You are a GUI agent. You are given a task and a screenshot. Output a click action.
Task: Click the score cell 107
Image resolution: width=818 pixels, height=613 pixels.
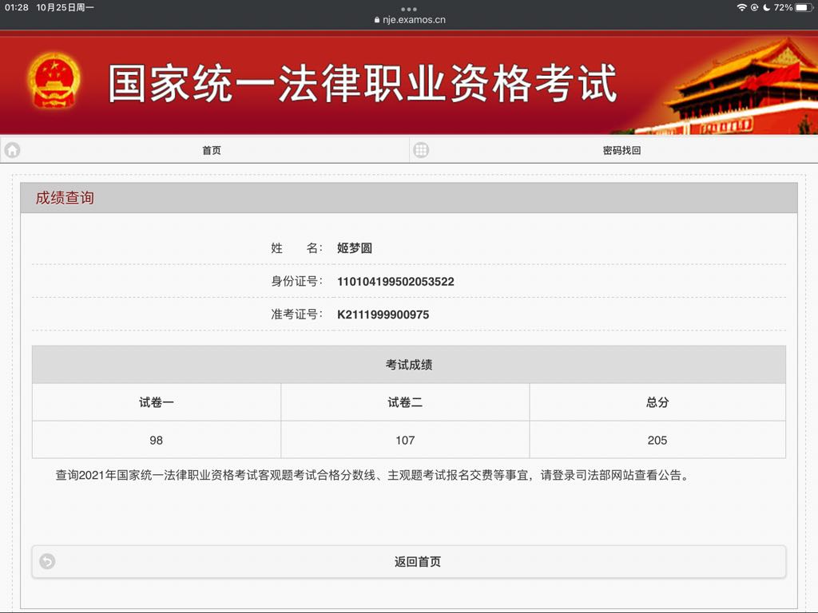click(405, 440)
